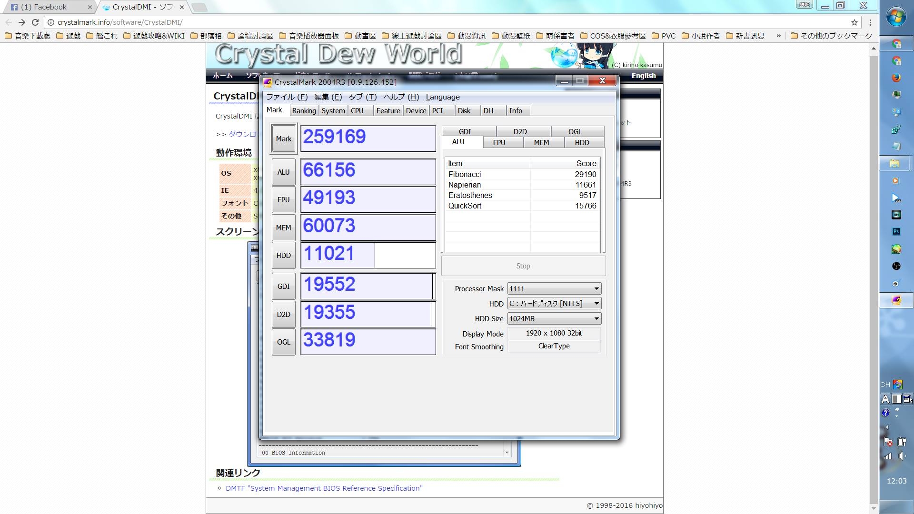Open the Processor Mask dropdown
Image resolution: width=914 pixels, height=514 pixels.
554,289
